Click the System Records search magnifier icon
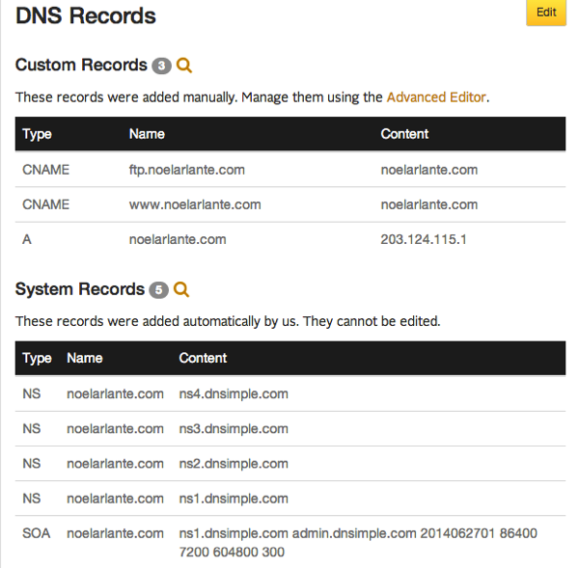The width and height of the screenshot is (579, 568). point(181,289)
